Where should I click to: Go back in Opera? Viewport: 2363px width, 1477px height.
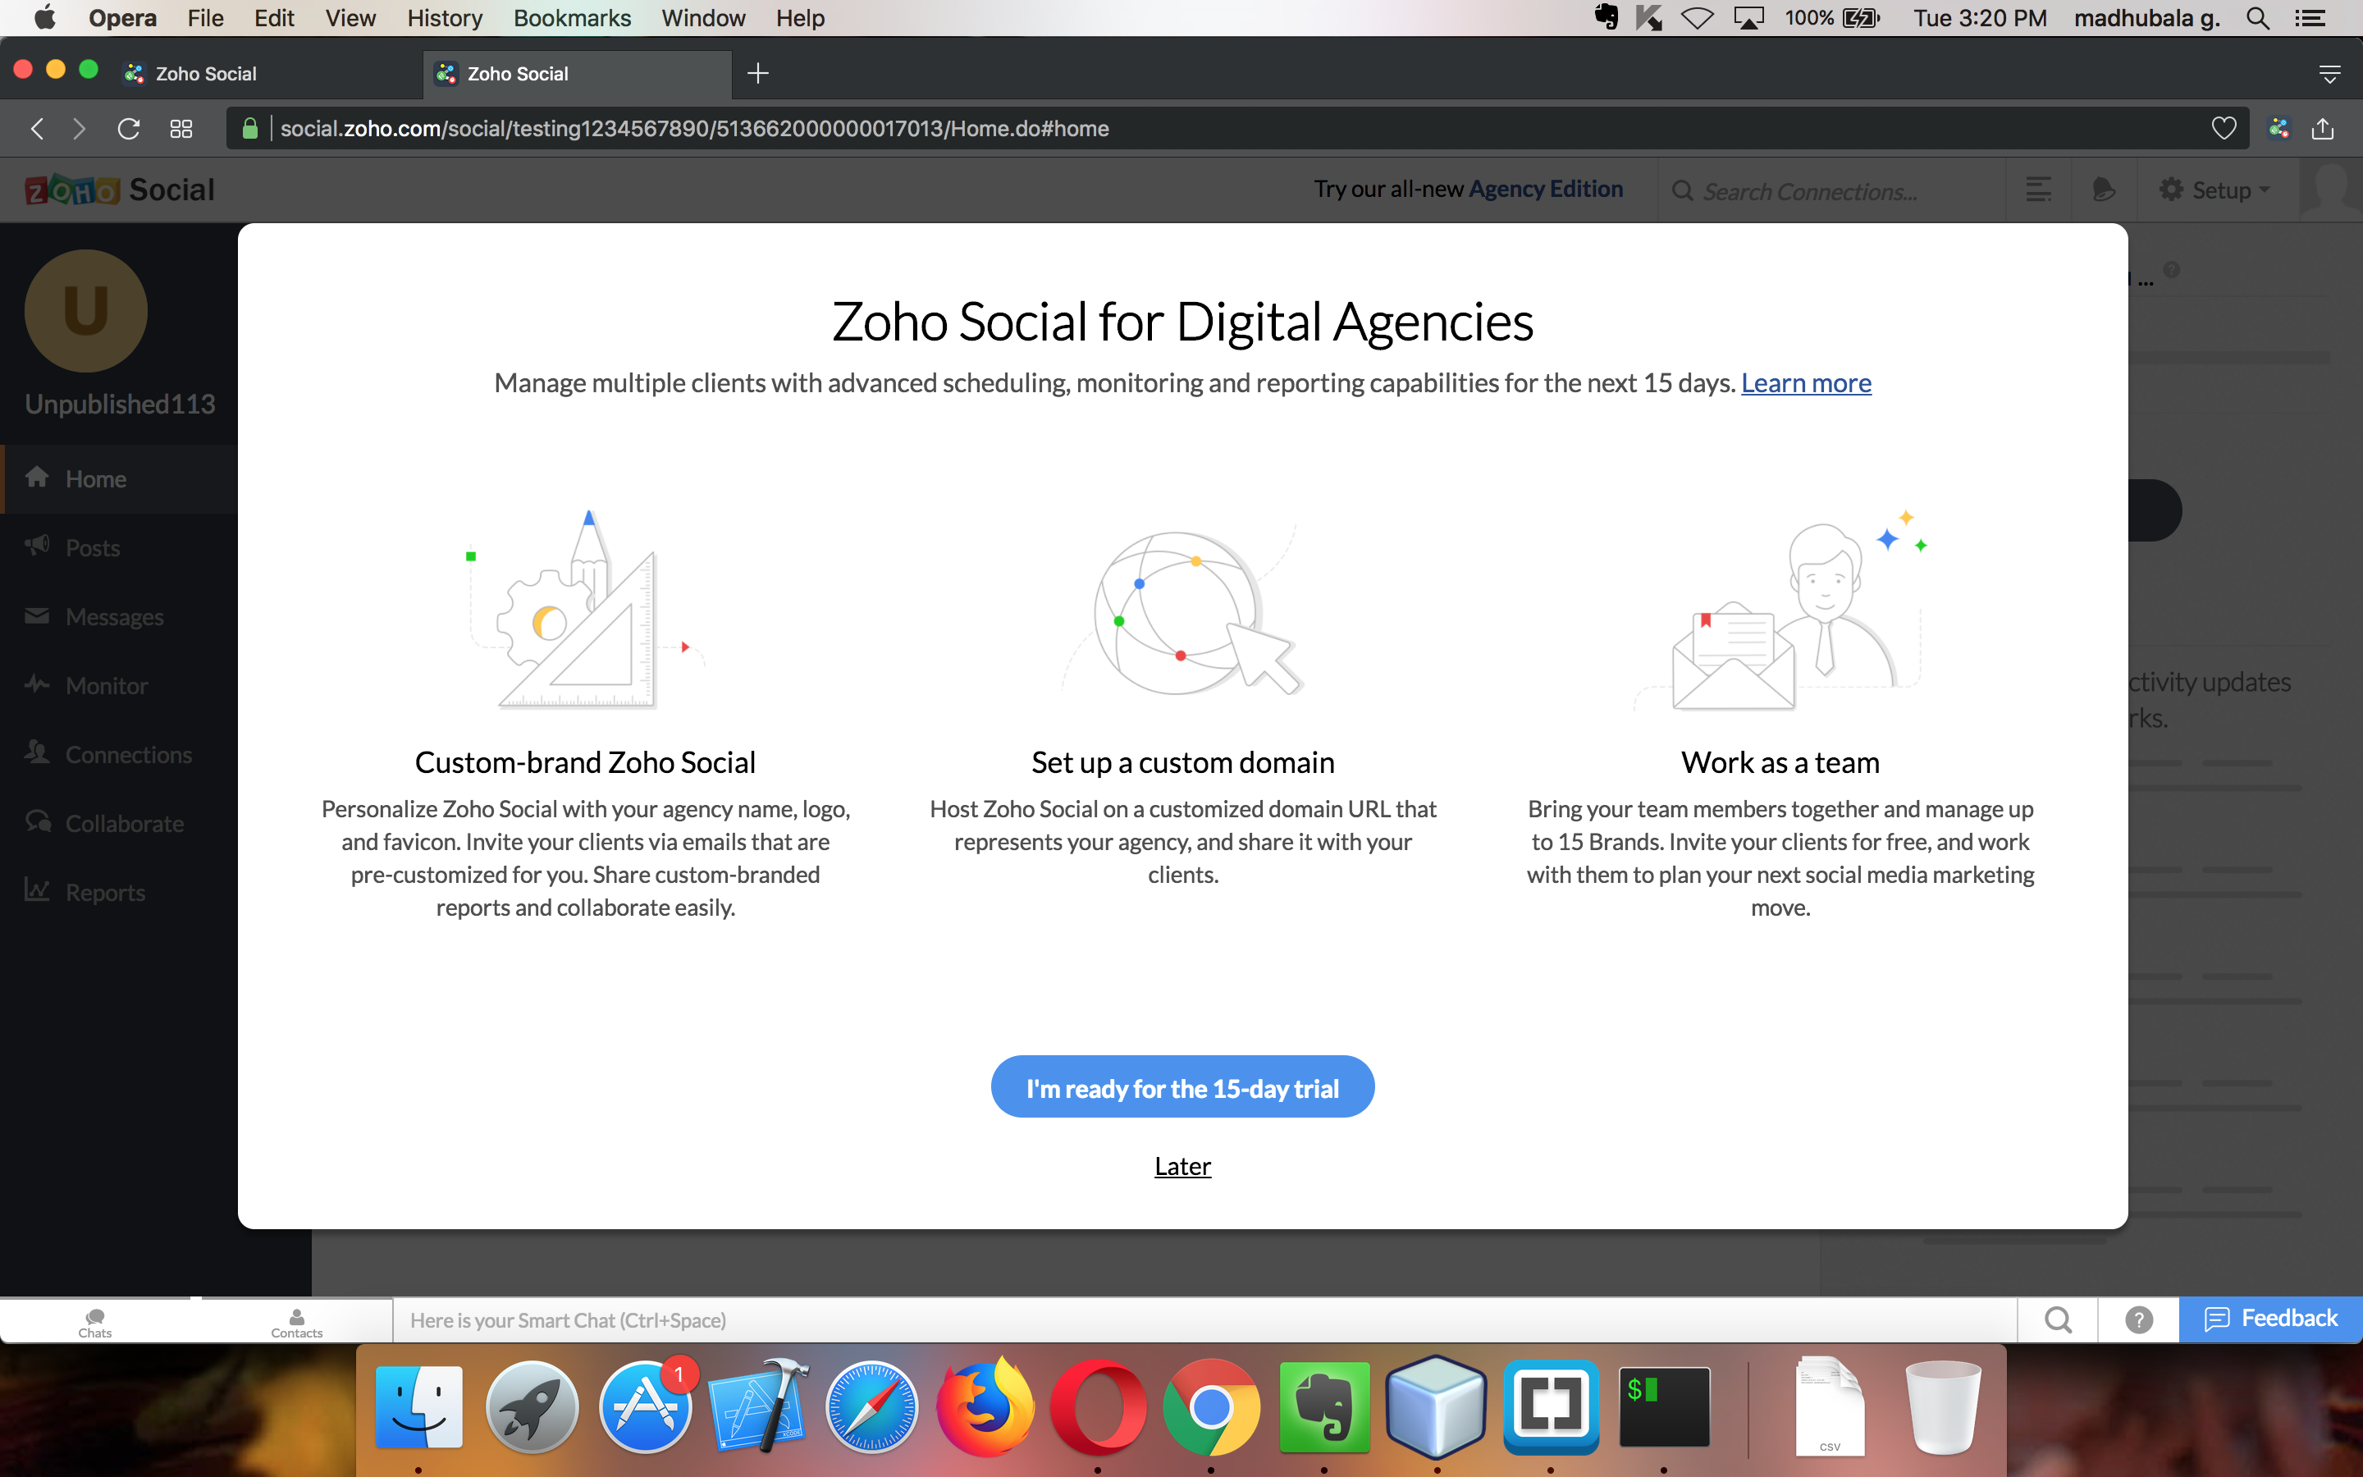pyautogui.click(x=37, y=129)
